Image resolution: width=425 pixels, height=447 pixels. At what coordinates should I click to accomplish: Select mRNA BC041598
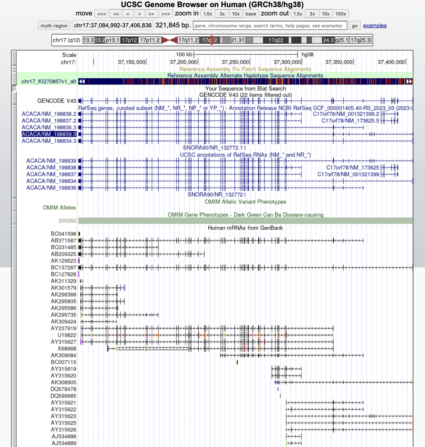[x=63, y=234]
